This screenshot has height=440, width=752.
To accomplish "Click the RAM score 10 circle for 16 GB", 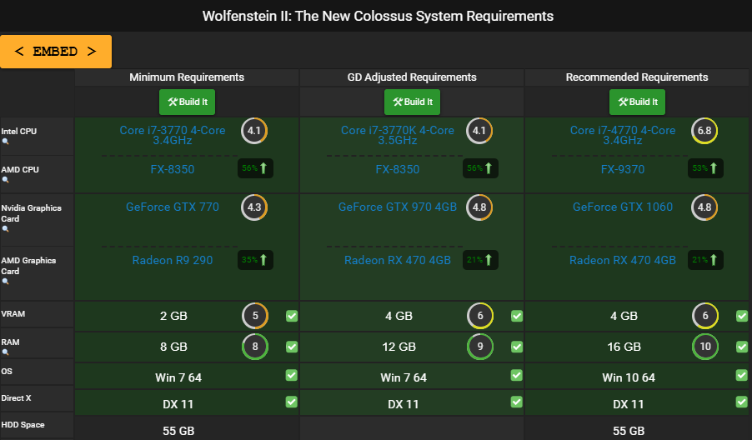I will coord(705,346).
